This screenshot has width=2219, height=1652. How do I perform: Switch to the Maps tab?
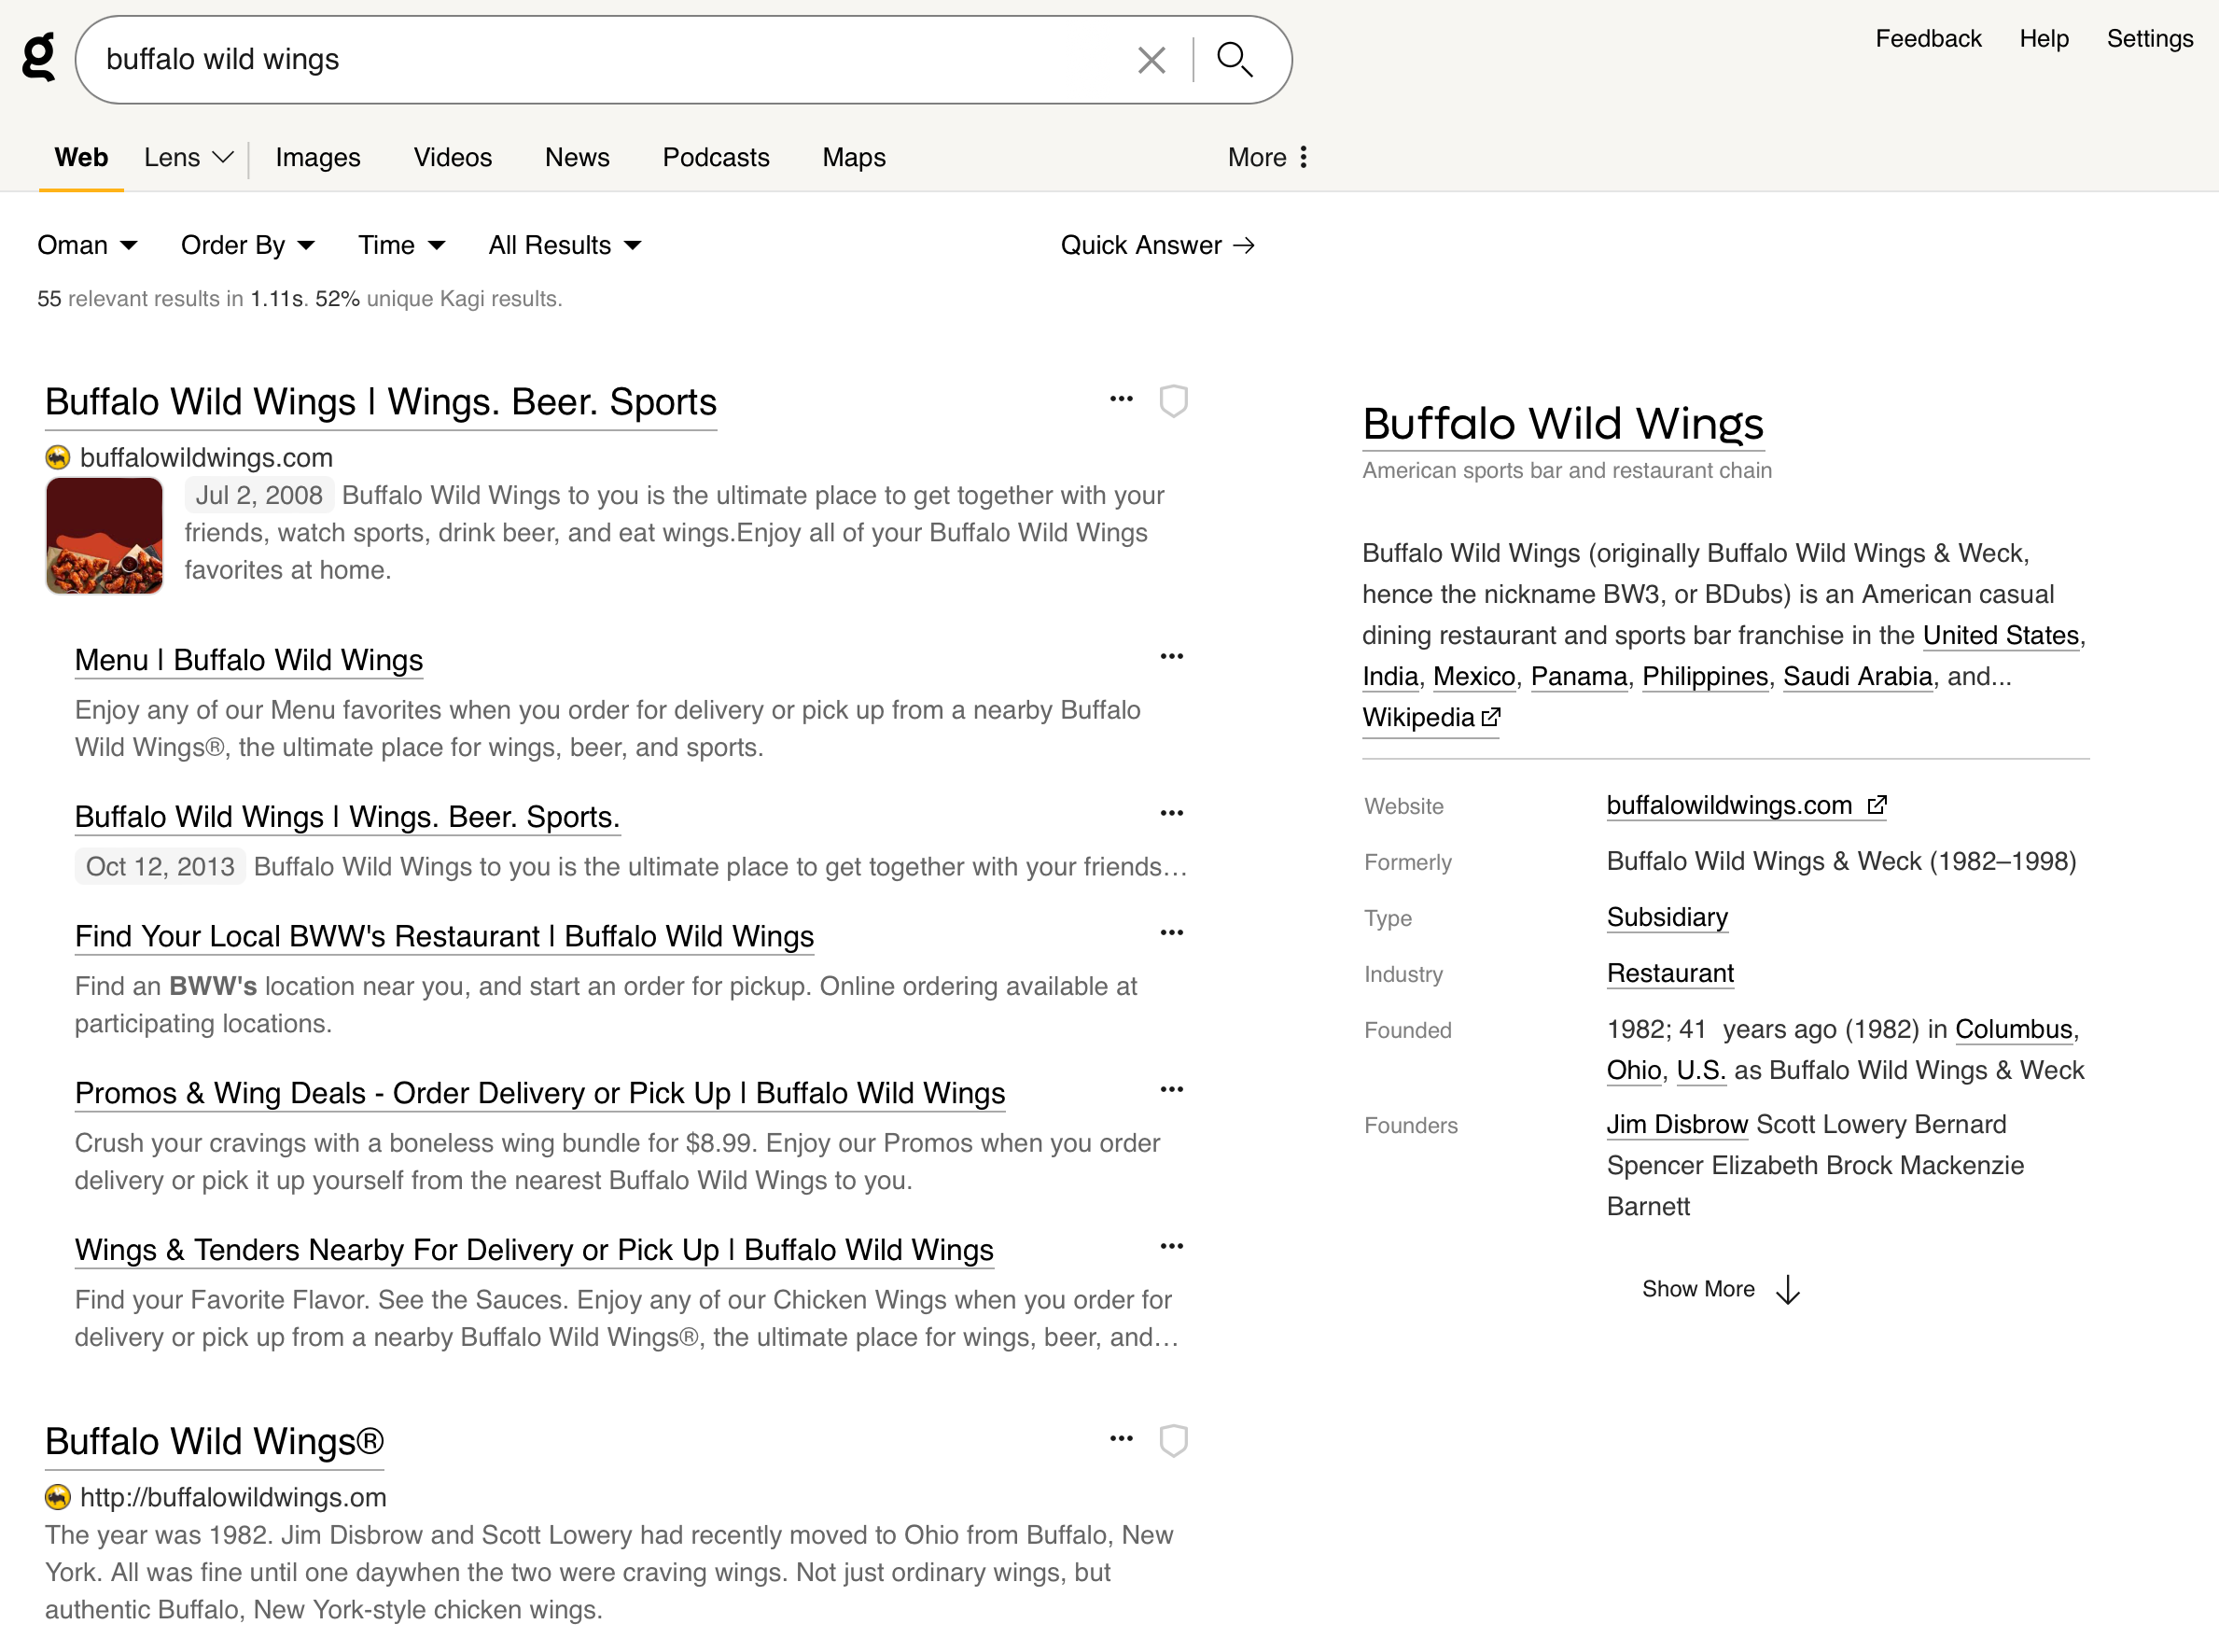pos(854,158)
